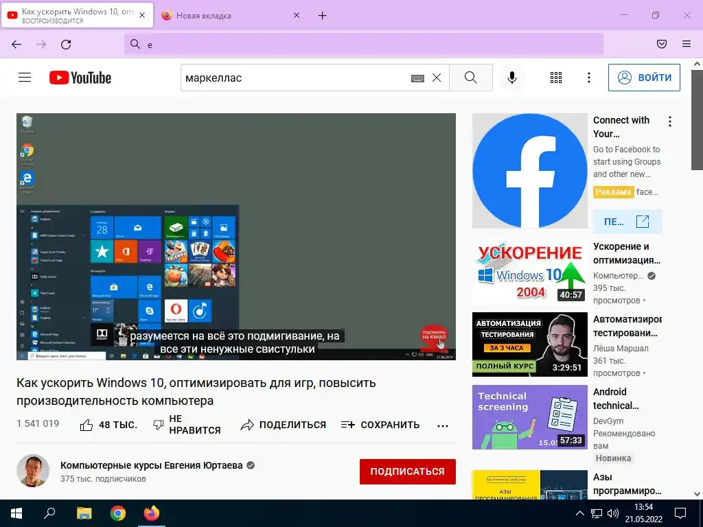703x527 pixels.
Task: Click the Firefox taskbar icon
Action: [152, 513]
